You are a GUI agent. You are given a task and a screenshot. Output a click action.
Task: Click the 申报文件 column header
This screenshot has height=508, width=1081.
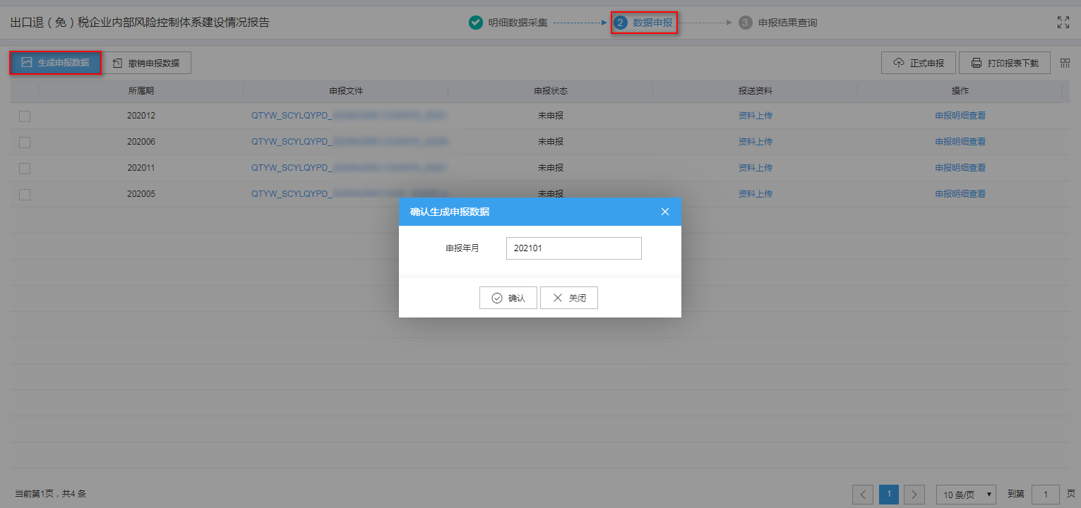click(x=346, y=91)
